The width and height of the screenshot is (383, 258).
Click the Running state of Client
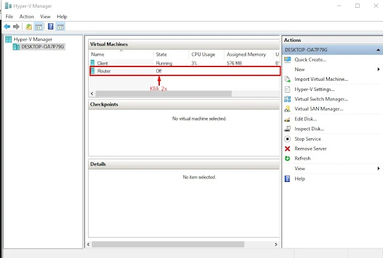164,63
